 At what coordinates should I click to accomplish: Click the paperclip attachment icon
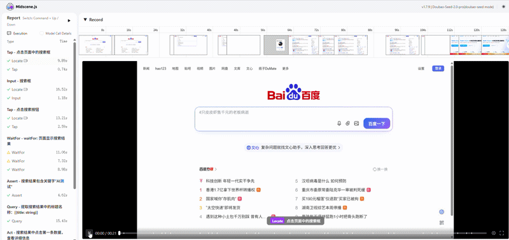tap(347, 124)
